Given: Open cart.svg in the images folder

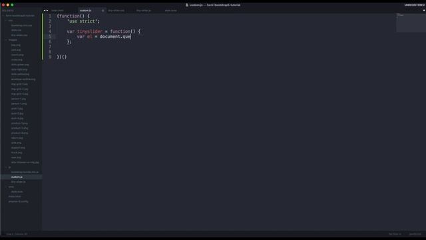Looking at the screenshot, I should coord(16,50).
